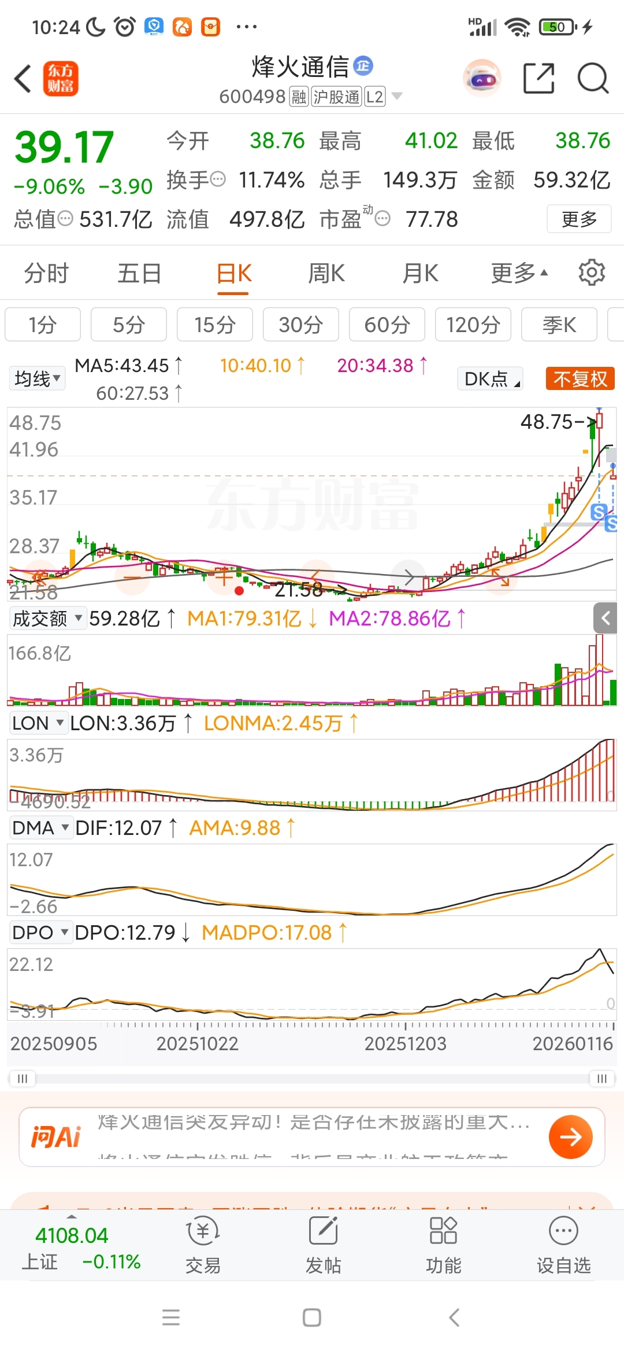Image resolution: width=624 pixels, height=1354 pixels.
Task: Open the 东方财富 logo home
Action: (x=60, y=78)
